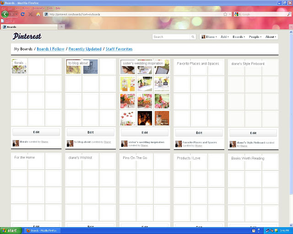Open the mason jar thumbnail in wedding board
The image size is (293, 234).
[x=162, y=118]
